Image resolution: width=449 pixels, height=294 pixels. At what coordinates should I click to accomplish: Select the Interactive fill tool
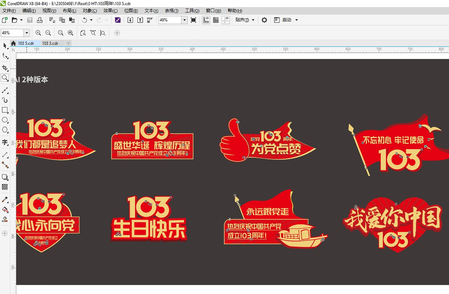point(5,210)
